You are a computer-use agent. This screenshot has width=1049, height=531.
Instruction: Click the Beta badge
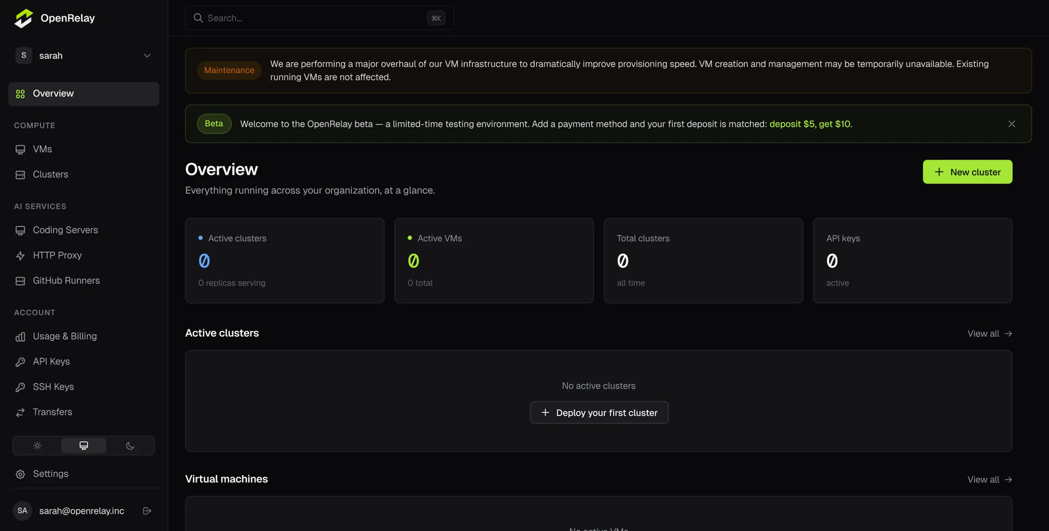pyautogui.click(x=214, y=124)
